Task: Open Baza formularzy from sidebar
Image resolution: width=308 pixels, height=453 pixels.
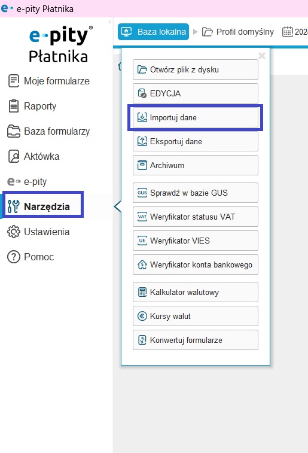Action: pyautogui.click(x=48, y=131)
